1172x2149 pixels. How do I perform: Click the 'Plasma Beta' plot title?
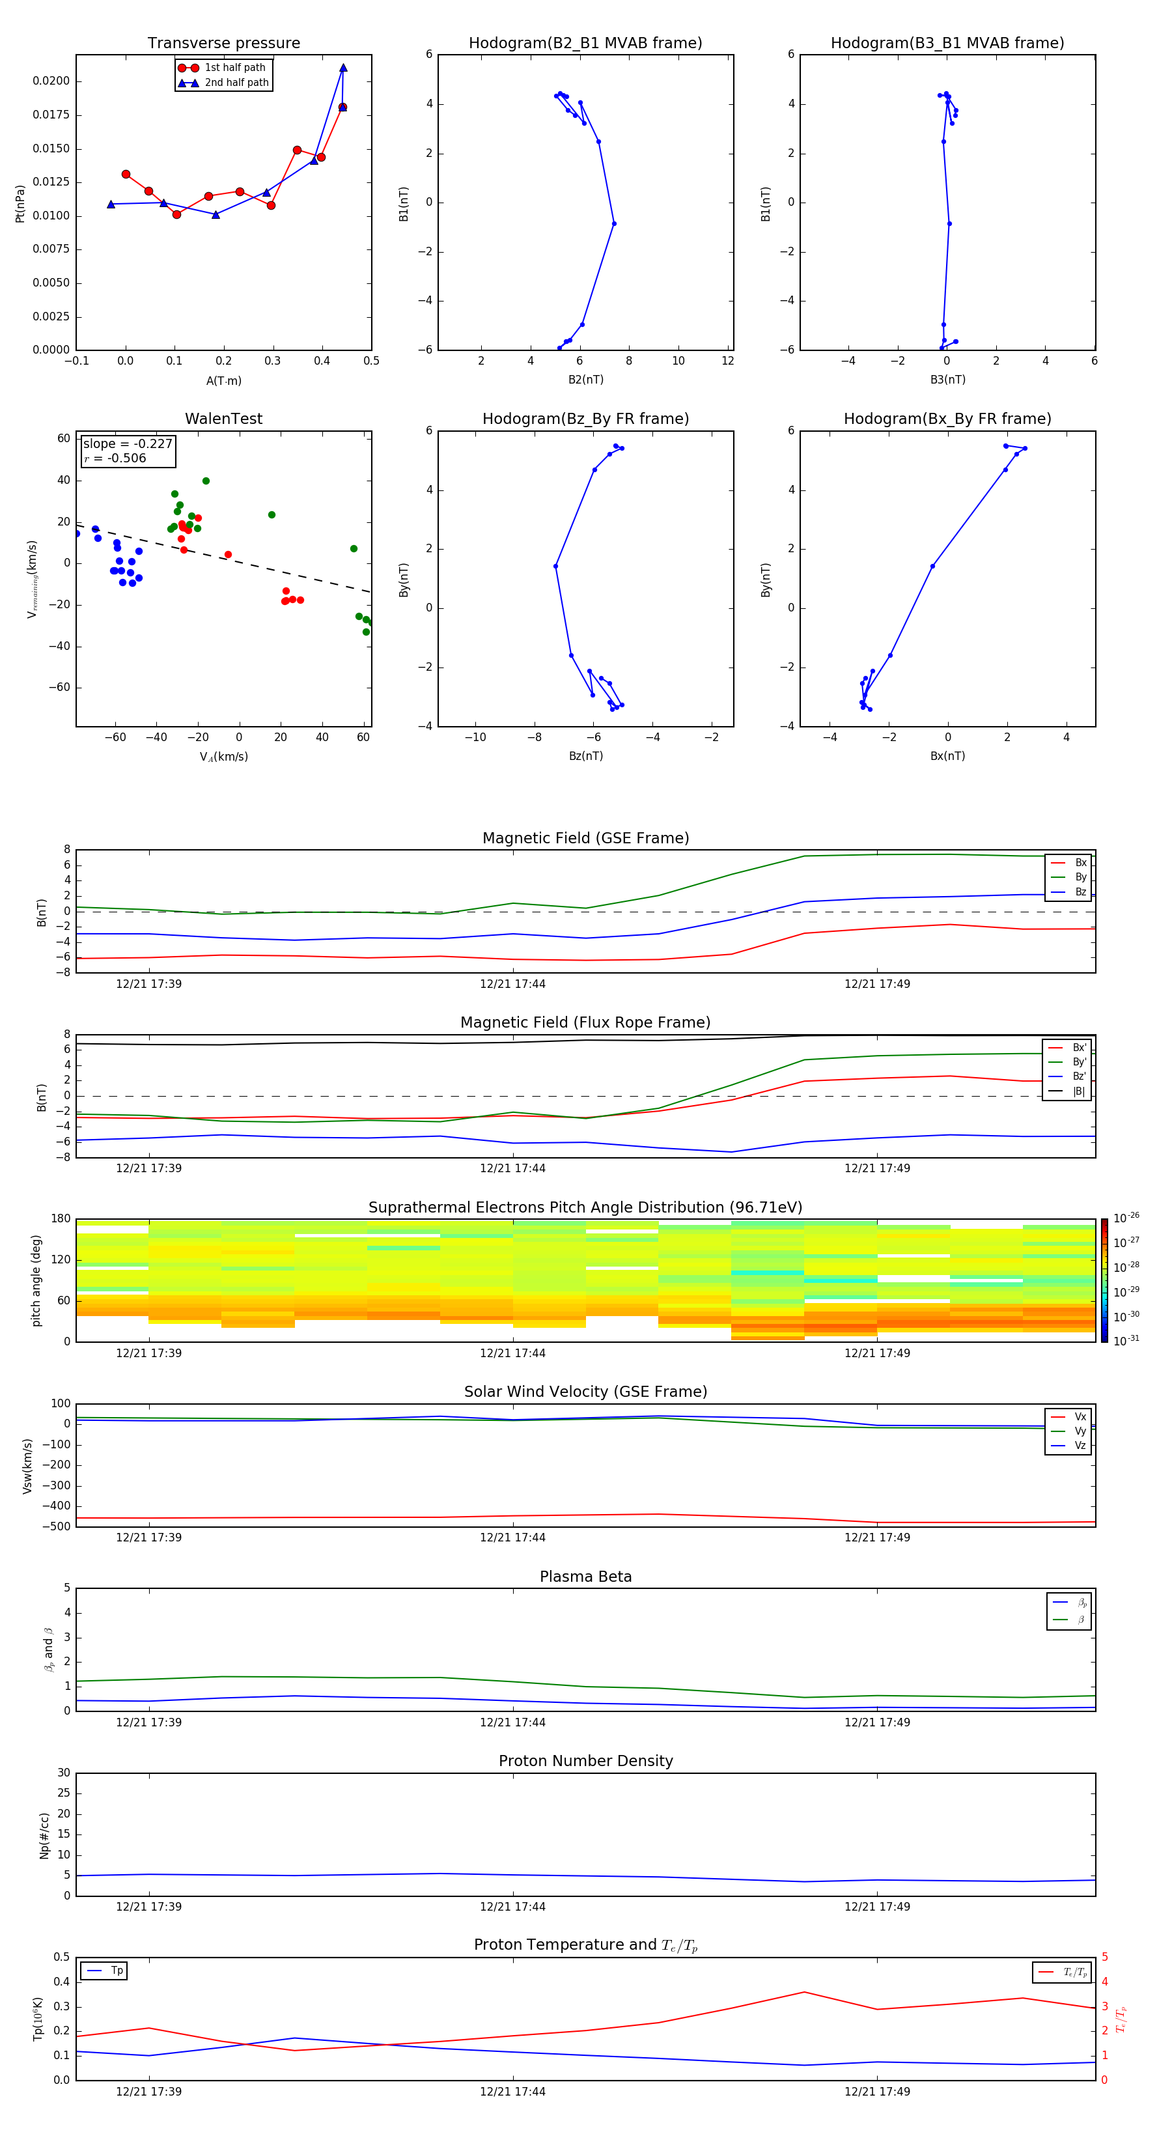pos(585,1577)
